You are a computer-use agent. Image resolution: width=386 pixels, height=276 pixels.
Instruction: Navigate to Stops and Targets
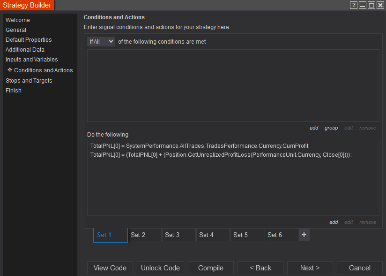pyautogui.click(x=29, y=81)
